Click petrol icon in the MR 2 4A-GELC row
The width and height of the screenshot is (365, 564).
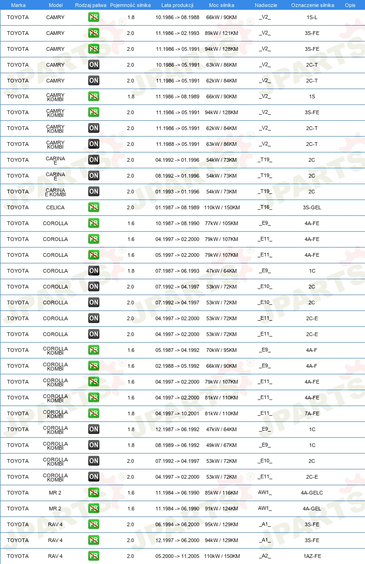point(94,493)
